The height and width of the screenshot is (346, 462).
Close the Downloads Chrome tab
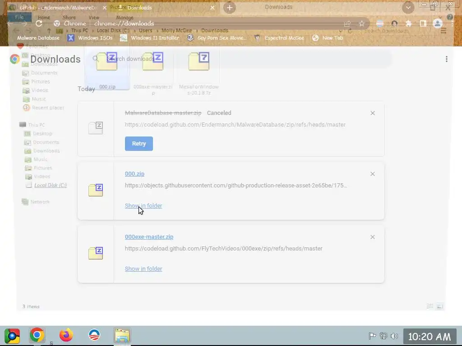(213, 8)
